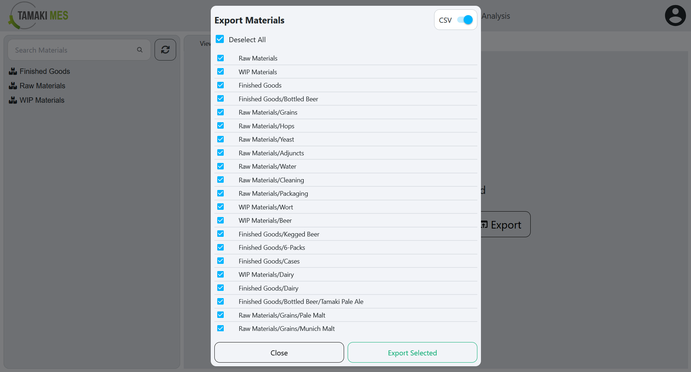The image size is (691, 372).
Task: Click the refresh materials icon
Action: click(165, 50)
